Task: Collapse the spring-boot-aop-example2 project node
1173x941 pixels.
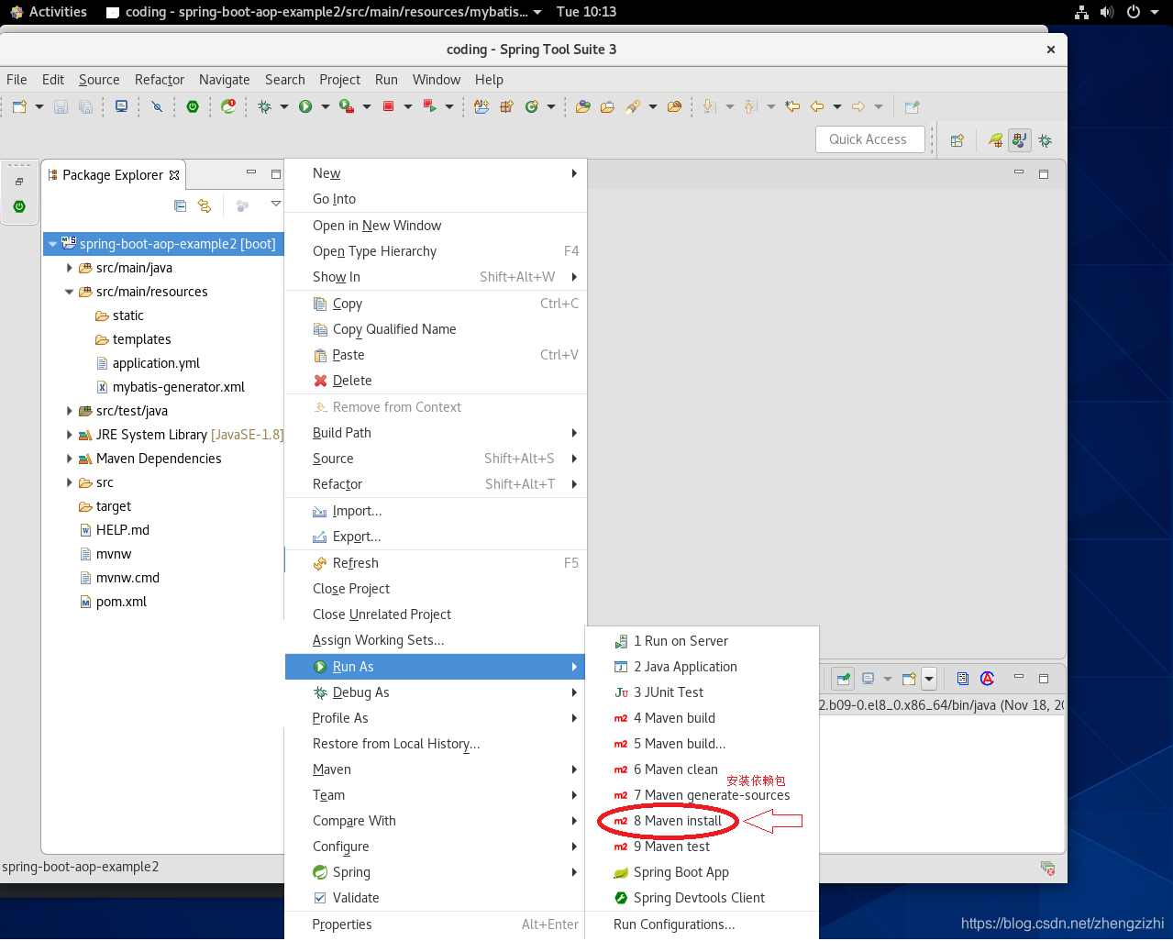Action: [52, 244]
